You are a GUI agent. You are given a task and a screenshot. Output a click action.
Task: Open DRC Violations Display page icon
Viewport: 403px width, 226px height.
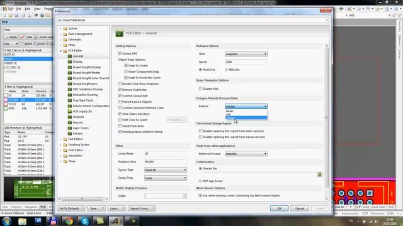(70, 89)
